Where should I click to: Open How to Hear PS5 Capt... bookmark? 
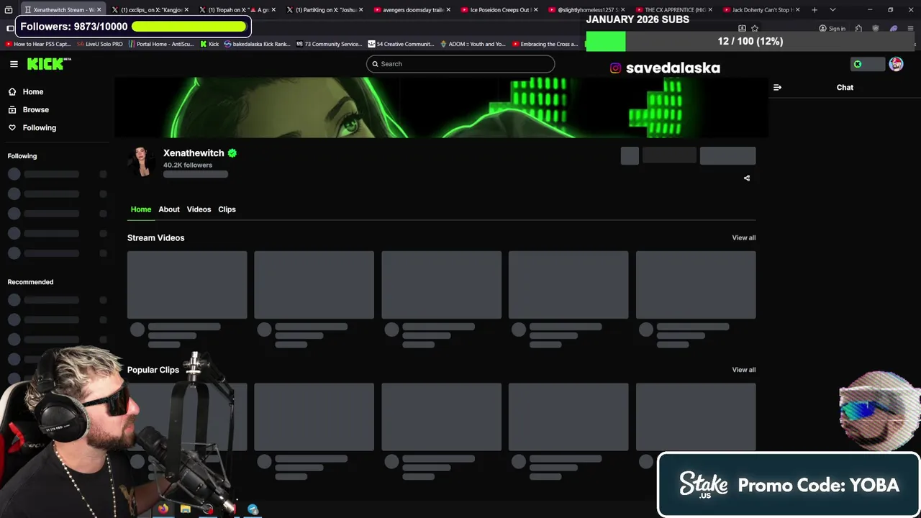pos(38,44)
